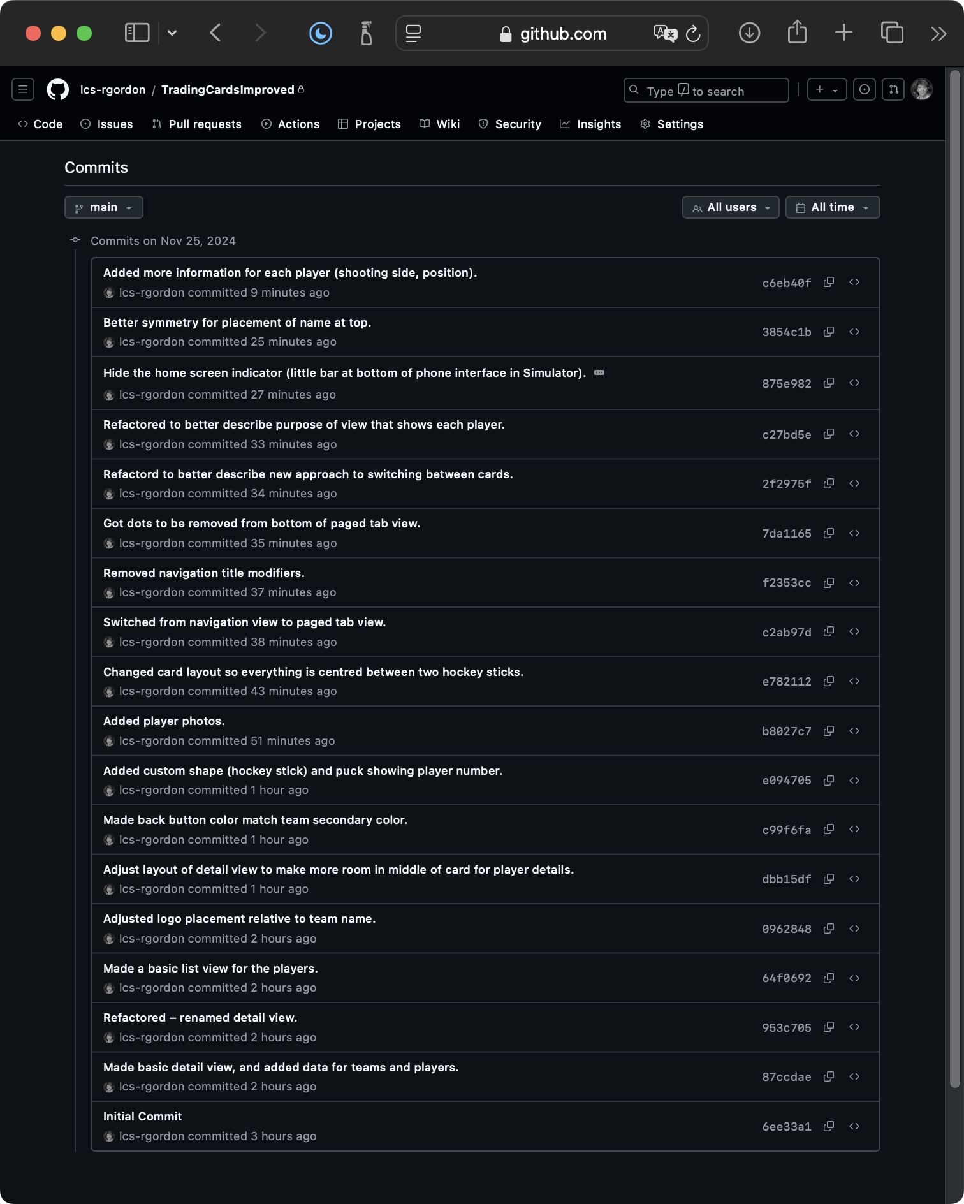Image resolution: width=964 pixels, height=1204 pixels.
Task: Open the global navigation hamburger menu
Action: (23, 90)
